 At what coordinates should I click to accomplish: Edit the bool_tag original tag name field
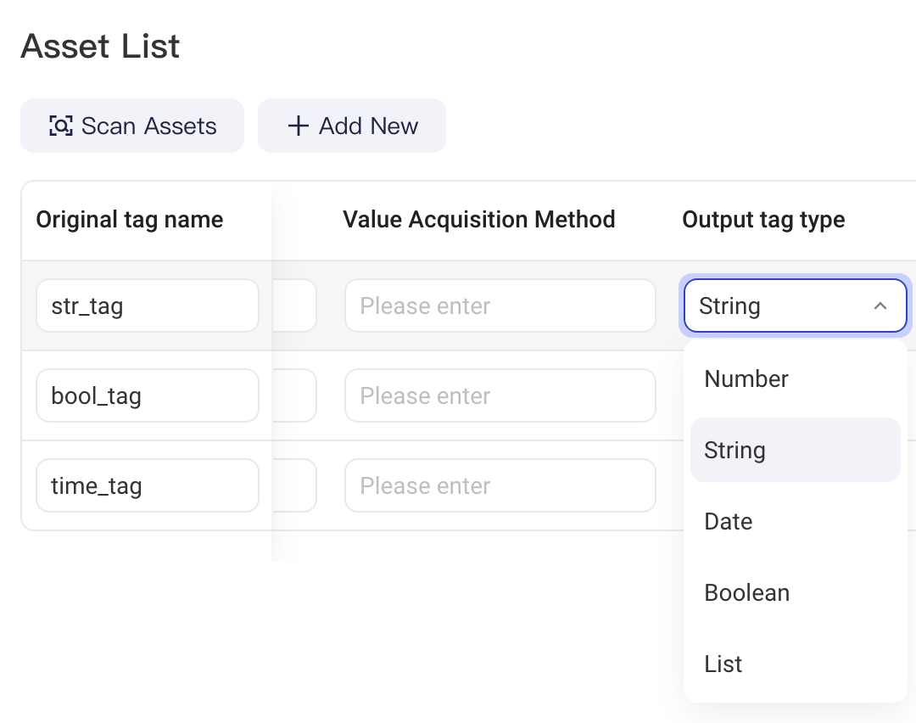(x=148, y=395)
